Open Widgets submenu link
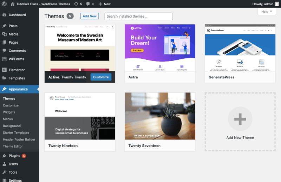281x182 pixels. 9,112
